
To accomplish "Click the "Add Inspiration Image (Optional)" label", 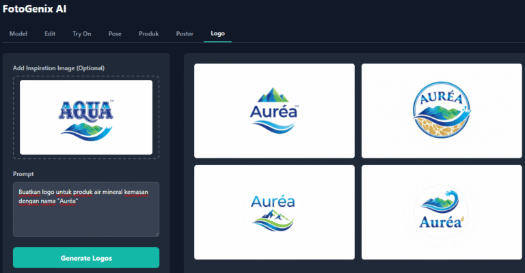I will [59, 68].
